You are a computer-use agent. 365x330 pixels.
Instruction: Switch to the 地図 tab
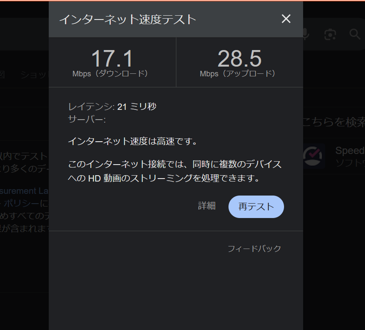pos(3,75)
